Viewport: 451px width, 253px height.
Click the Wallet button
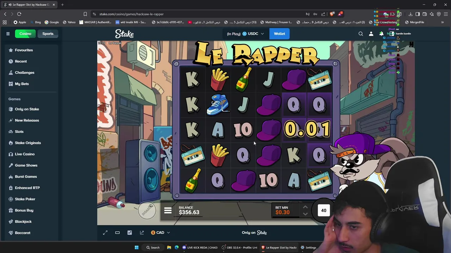[x=279, y=34]
